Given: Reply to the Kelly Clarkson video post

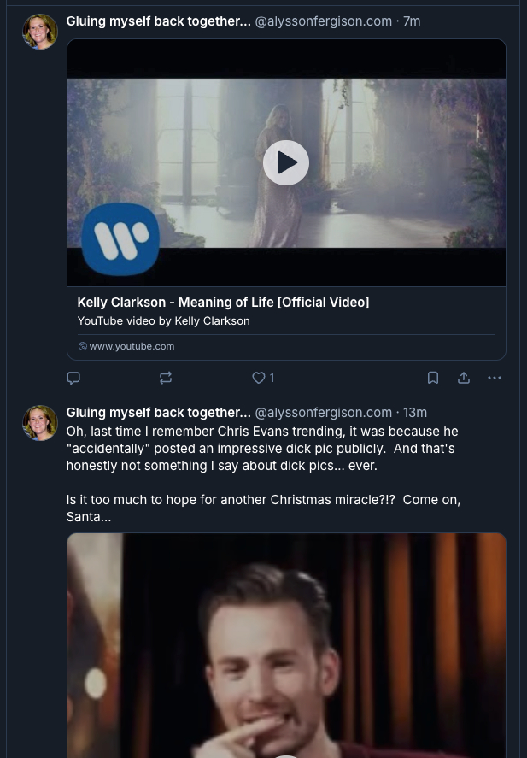Looking at the screenshot, I should [x=73, y=378].
